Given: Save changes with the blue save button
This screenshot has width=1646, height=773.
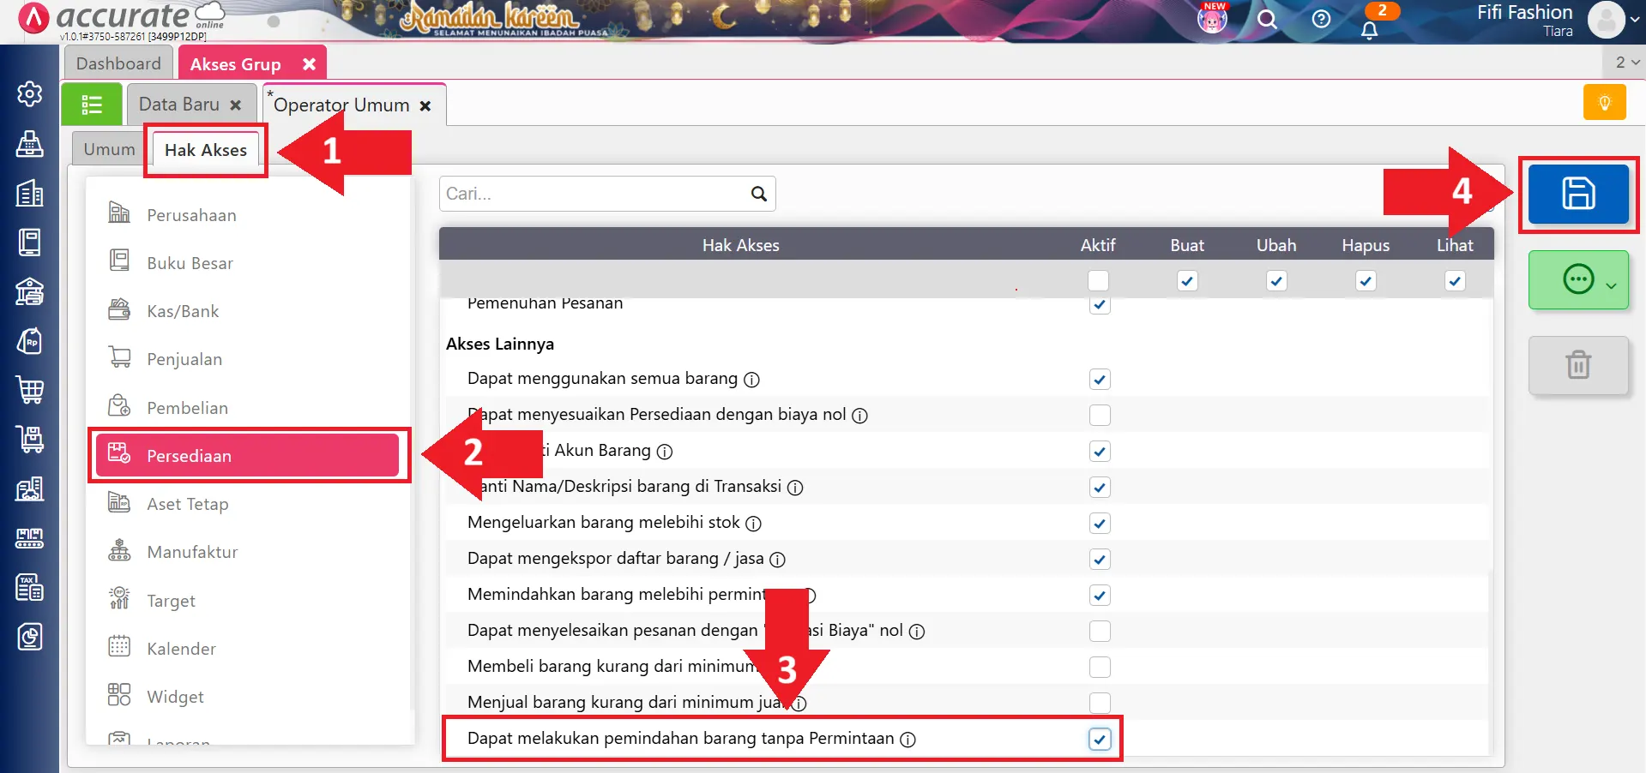Looking at the screenshot, I should coord(1578,195).
